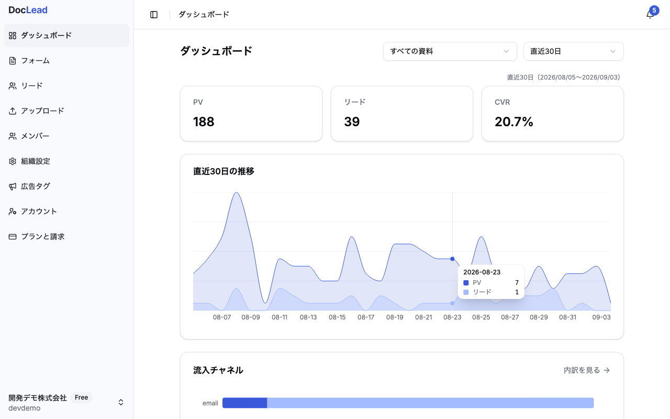The image size is (670, 419).
Task: Click the light blue email bar segment
Action: point(431,403)
